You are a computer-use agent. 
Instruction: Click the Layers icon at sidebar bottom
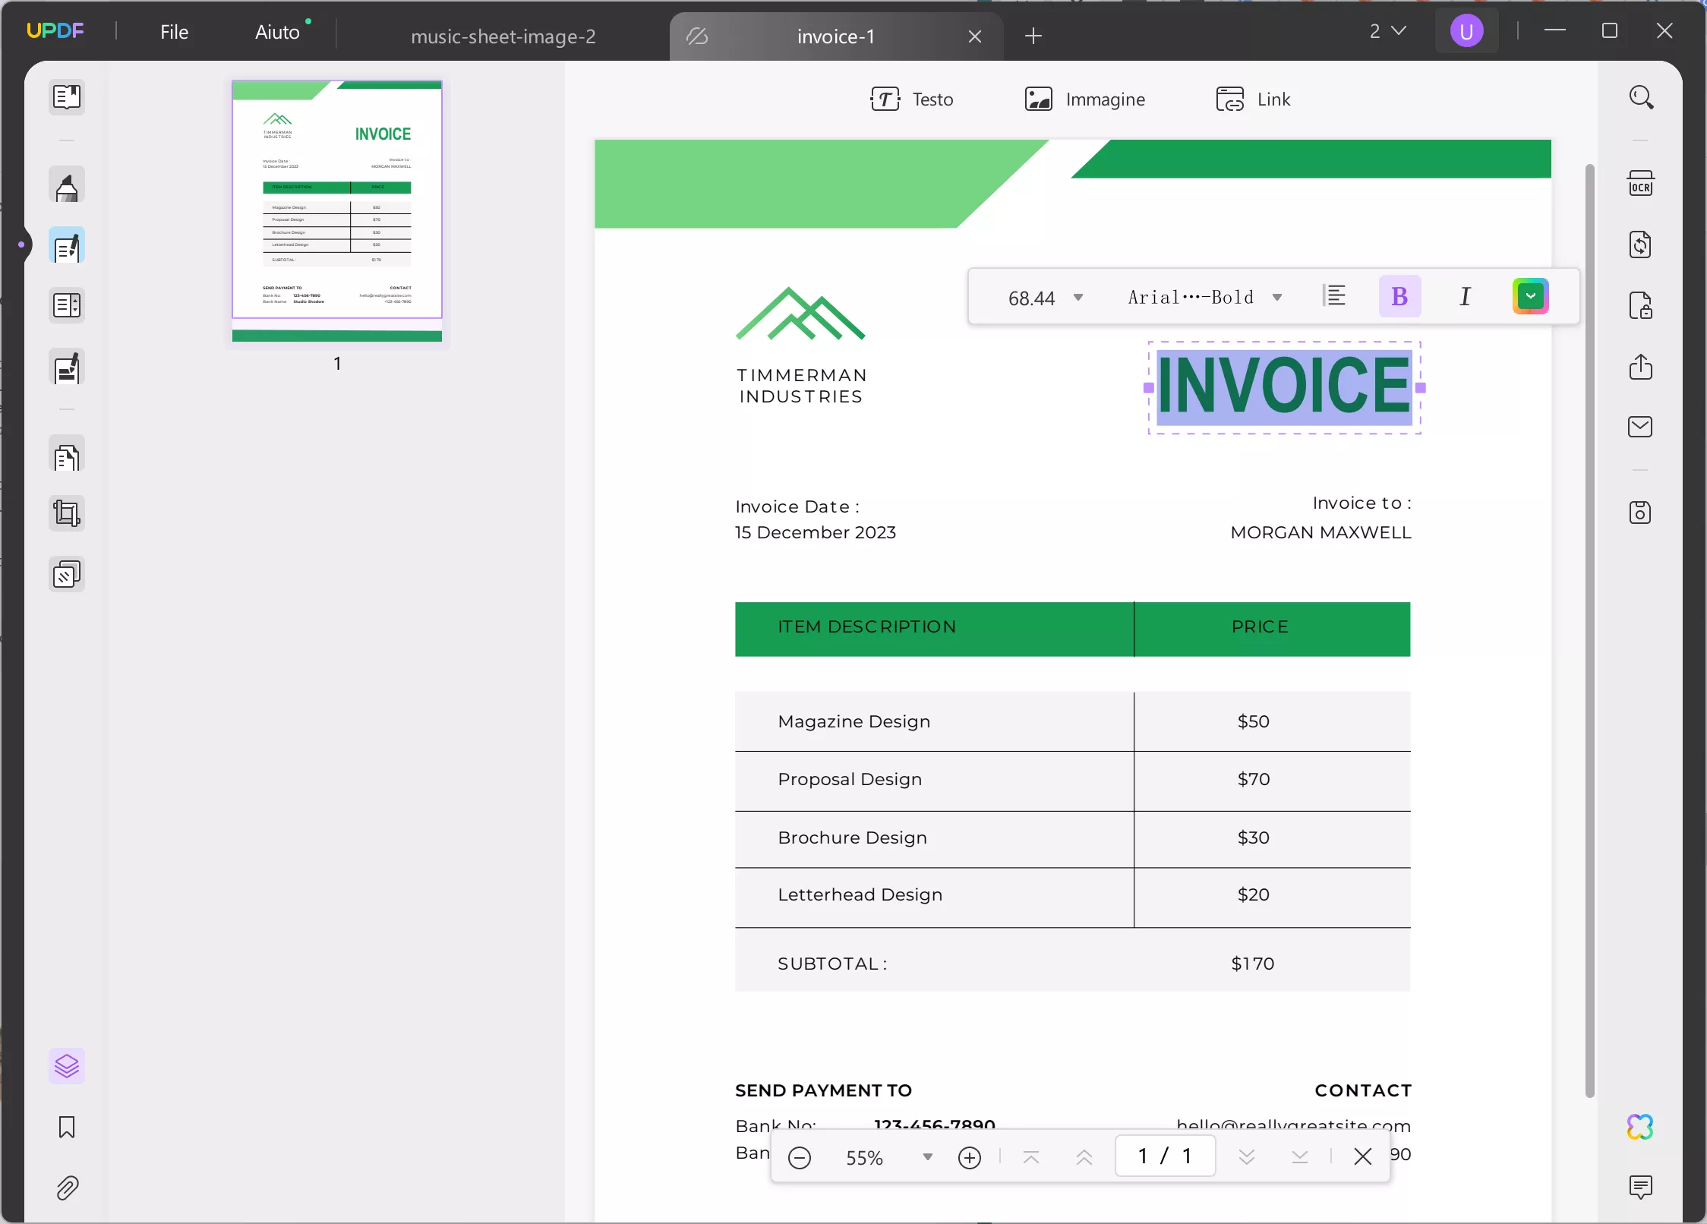tap(67, 1066)
